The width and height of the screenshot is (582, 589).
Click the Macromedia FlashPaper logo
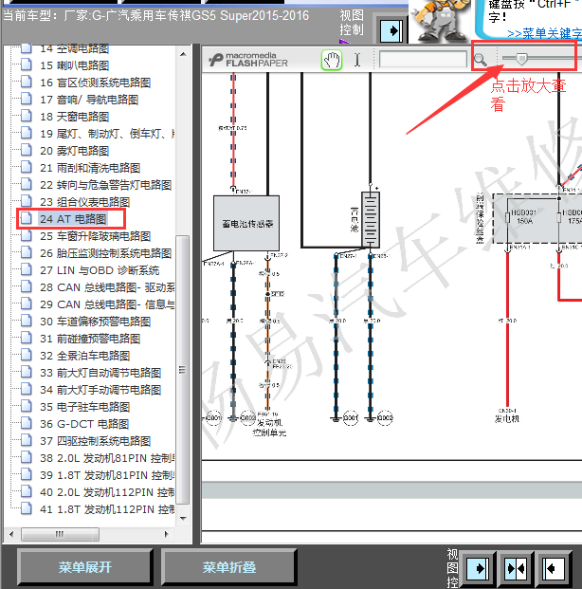249,60
